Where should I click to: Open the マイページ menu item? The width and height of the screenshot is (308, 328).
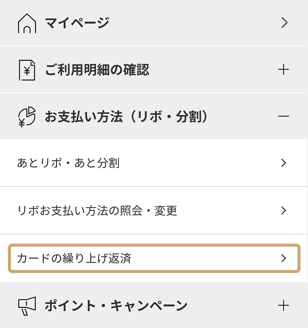(x=77, y=23)
